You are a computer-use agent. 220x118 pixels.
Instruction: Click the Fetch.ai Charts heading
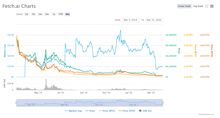[19, 6]
